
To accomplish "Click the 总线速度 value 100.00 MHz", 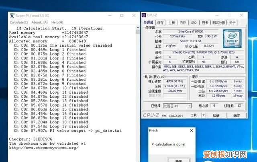I will [175, 91].
